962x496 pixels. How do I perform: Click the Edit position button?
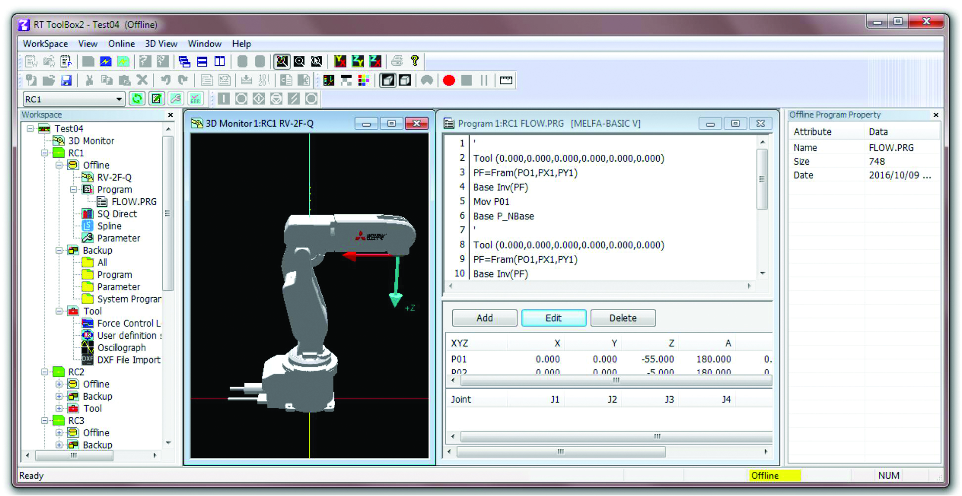click(554, 318)
